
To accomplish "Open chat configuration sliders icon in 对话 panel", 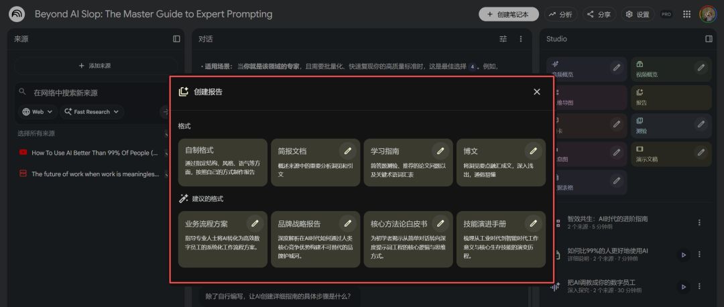I will point(503,39).
